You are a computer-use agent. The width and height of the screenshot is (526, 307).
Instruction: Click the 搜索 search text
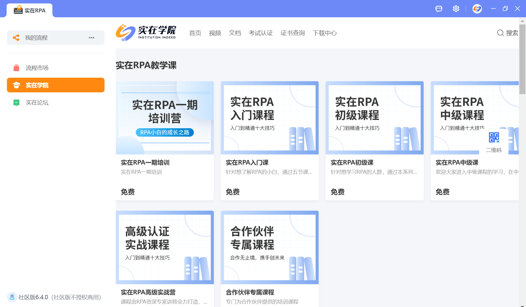pos(512,33)
